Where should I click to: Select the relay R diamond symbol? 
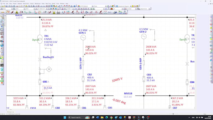pos(49,69)
